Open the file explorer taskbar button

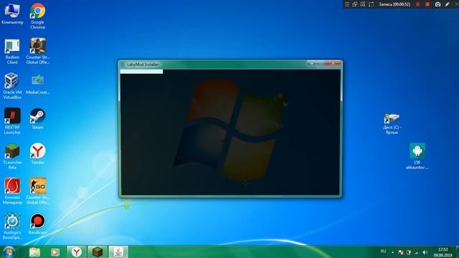click(34, 252)
